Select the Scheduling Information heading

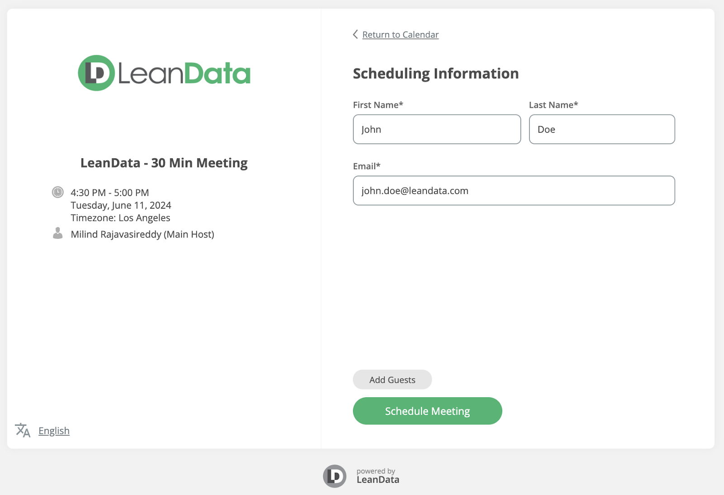coord(436,74)
